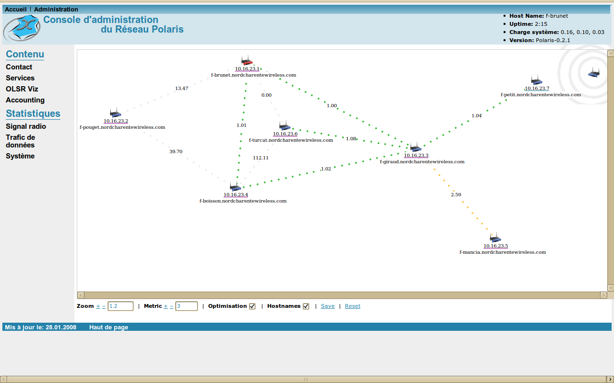Open the 10.16.23.3 IP address link
Image resolution: width=614 pixels, height=383 pixels.
(416, 156)
